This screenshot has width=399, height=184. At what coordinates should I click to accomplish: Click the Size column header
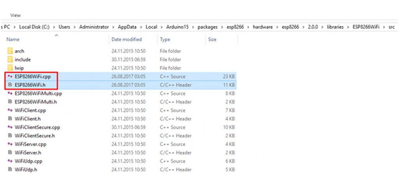point(212,39)
